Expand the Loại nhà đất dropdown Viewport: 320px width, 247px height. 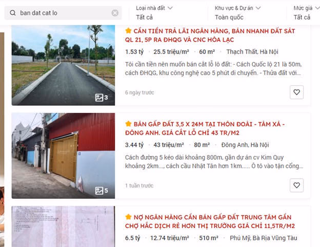click(x=154, y=13)
